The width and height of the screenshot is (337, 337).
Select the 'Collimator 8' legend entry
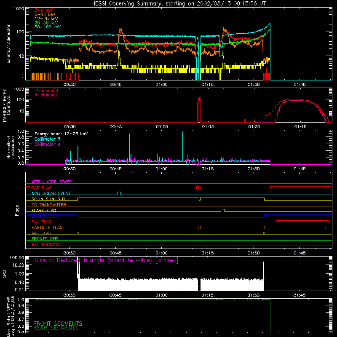[47, 139]
